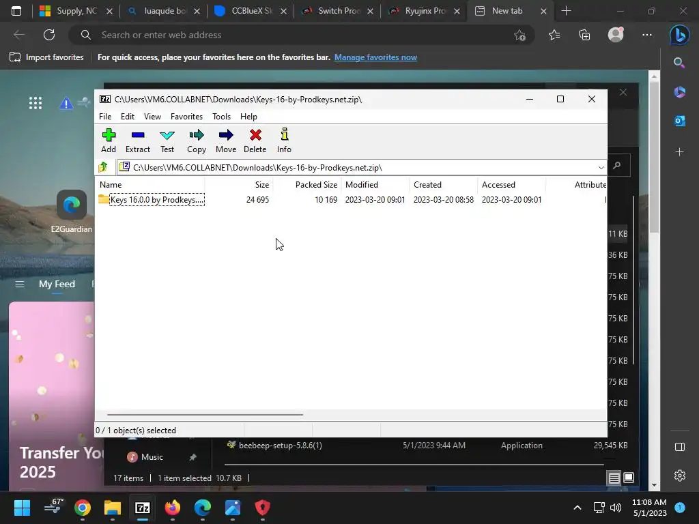Click the Delete toolbar icon

point(255,141)
